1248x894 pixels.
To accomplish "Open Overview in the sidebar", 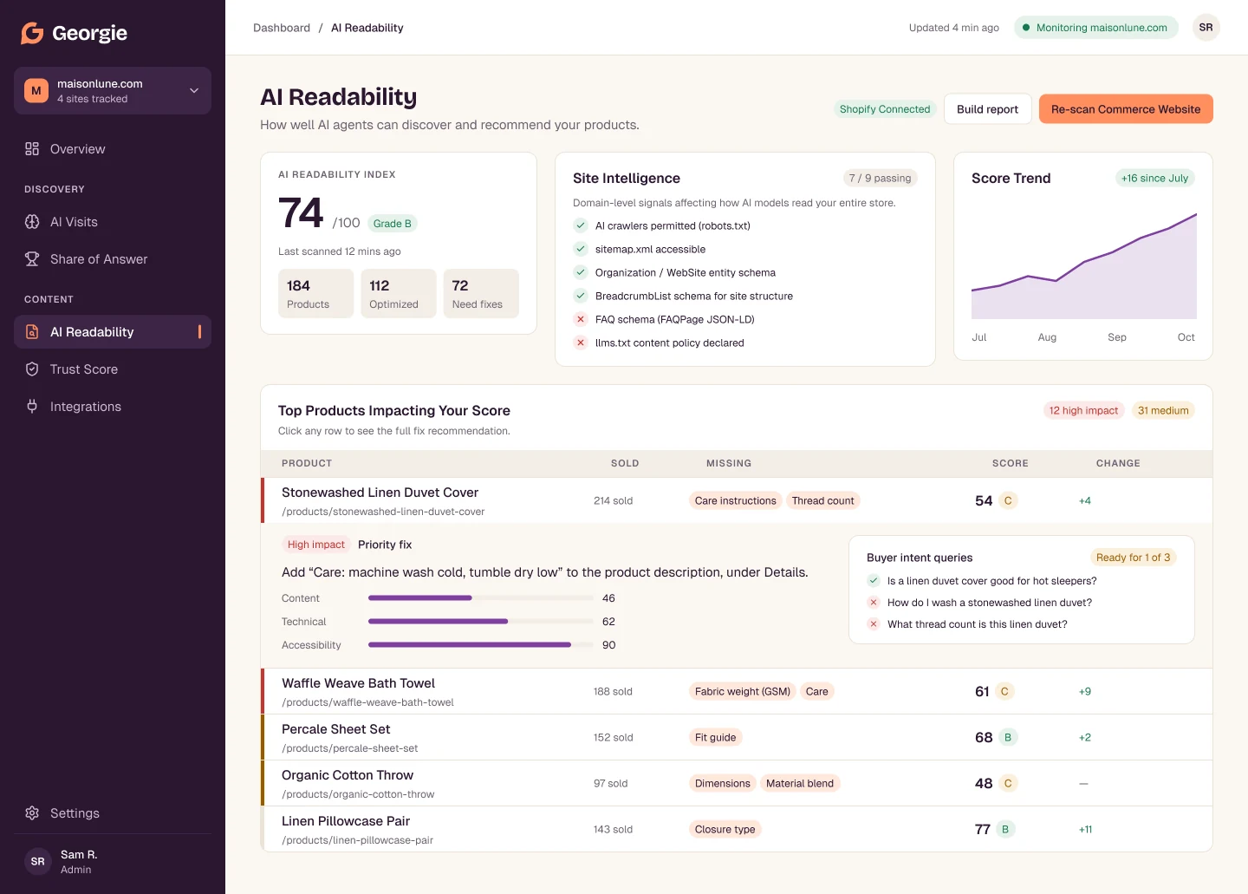I will click(113, 149).
